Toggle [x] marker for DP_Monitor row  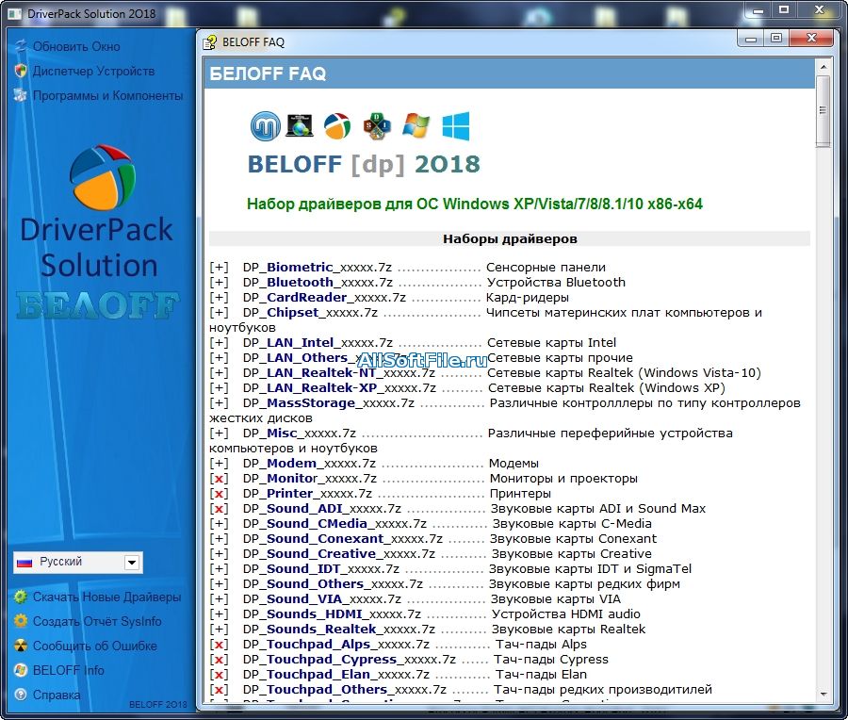[x=219, y=479]
